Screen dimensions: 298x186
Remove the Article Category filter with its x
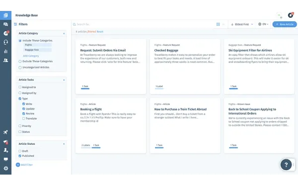[x=64, y=33]
